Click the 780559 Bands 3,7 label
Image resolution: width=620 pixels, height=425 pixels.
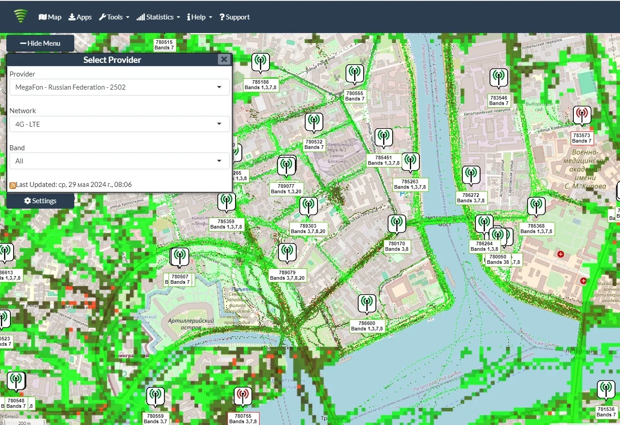pos(155,419)
